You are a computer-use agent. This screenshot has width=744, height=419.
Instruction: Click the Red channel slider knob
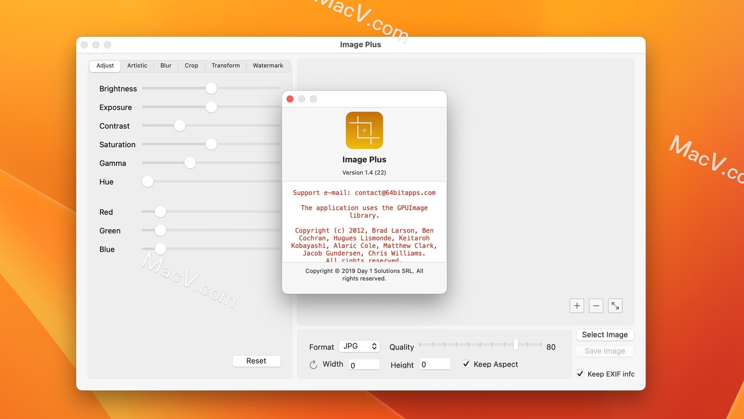click(160, 211)
